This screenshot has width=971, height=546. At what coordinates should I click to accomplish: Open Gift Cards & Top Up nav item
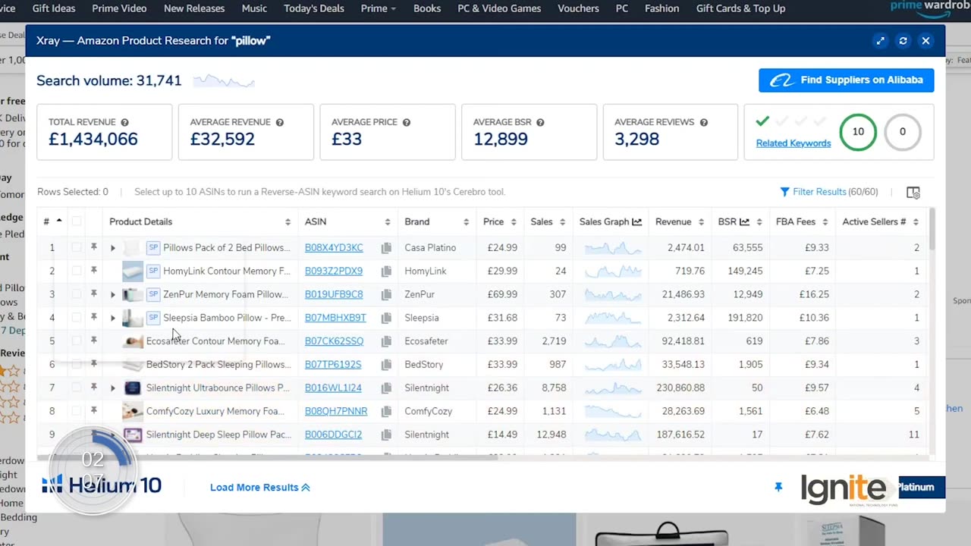740,8
